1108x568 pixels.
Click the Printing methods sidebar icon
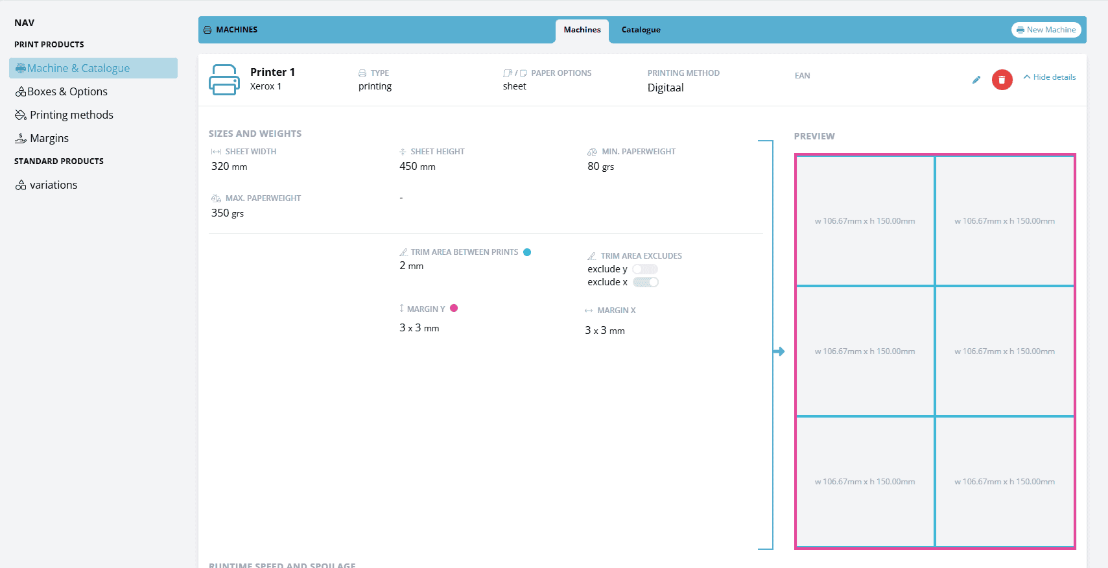pos(21,115)
